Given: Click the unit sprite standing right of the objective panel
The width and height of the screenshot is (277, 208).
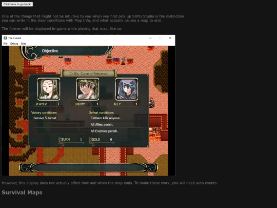Looking at the screenshot, I should click(x=151, y=103).
